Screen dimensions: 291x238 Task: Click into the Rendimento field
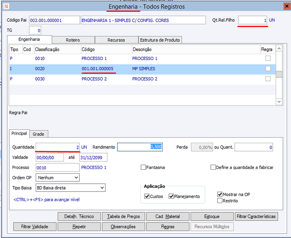click(x=139, y=147)
